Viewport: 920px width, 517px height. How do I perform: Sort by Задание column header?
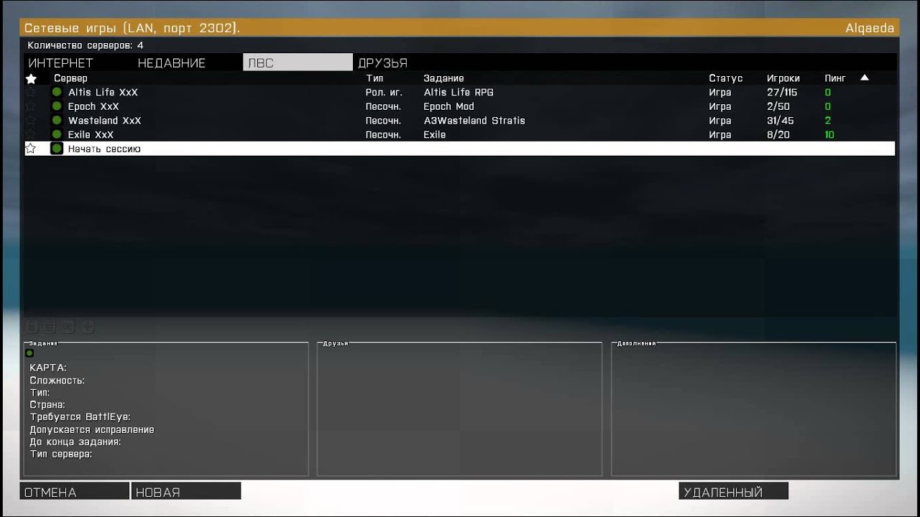pos(443,78)
